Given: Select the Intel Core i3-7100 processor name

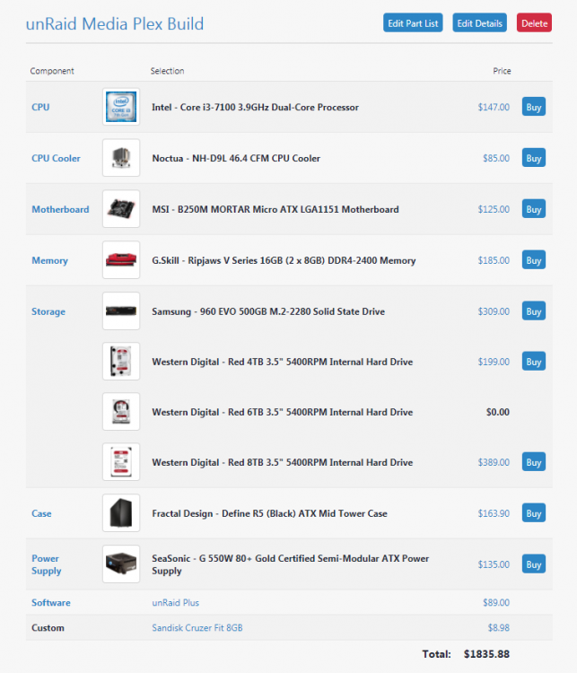Looking at the screenshot, I should point(255,107).
